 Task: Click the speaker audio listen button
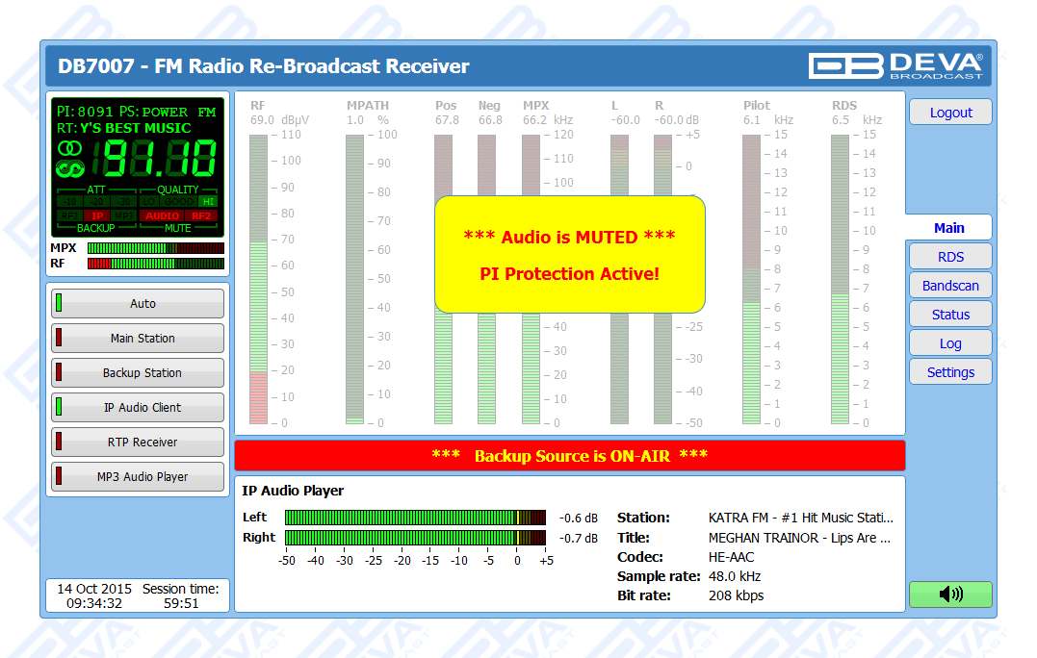950,595
